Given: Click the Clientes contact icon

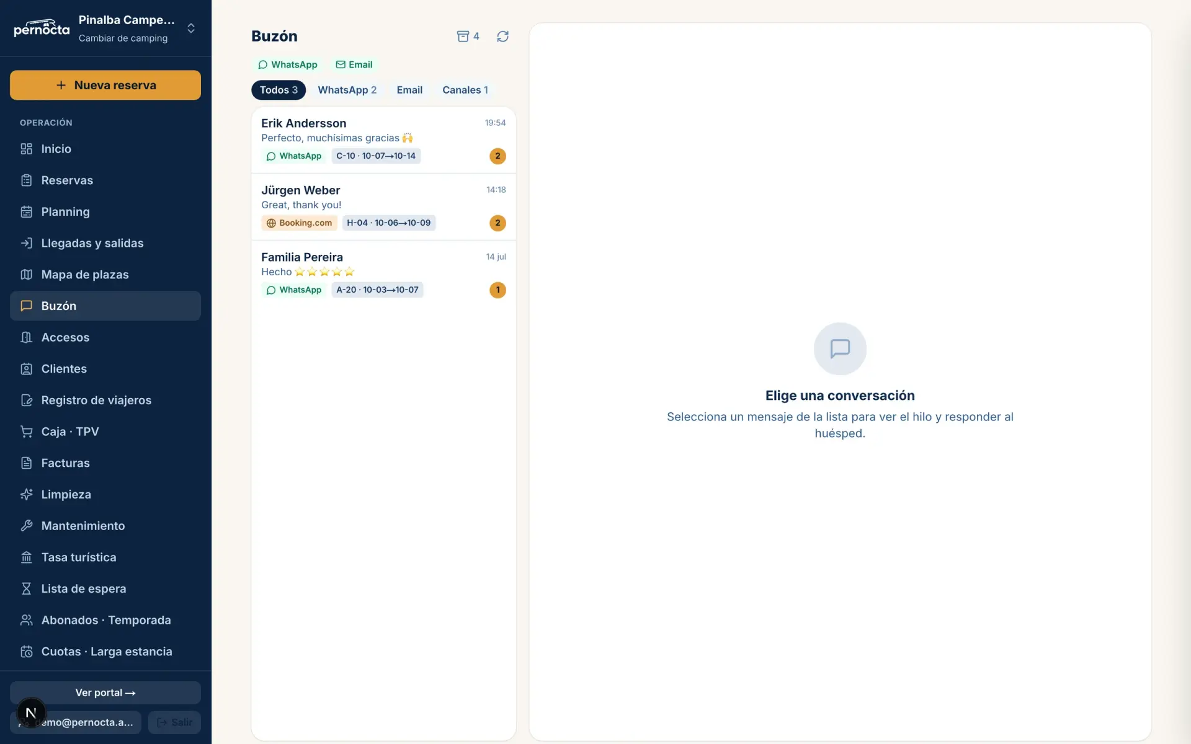Looking at the screenshot, I should point(26,369).
